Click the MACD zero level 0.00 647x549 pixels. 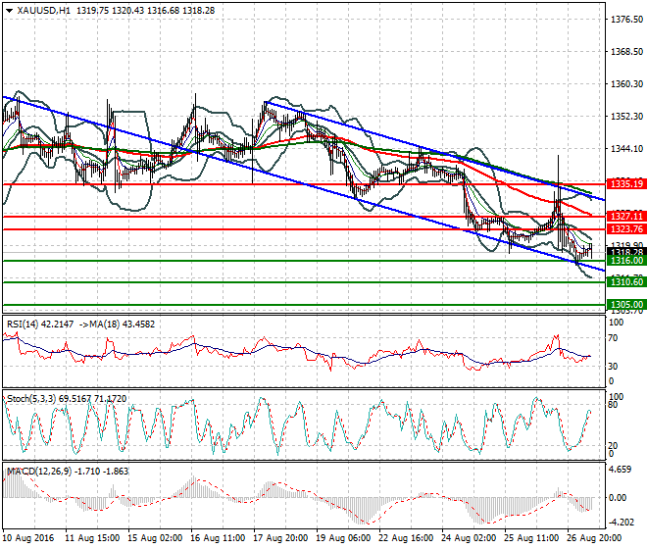(618, 498)
